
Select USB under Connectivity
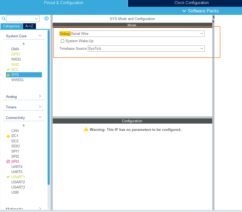click(15, 193)
